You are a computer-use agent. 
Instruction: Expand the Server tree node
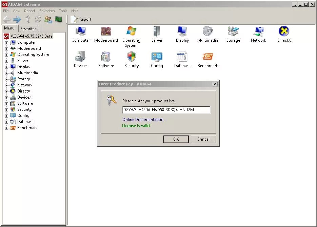click(7, 61)
